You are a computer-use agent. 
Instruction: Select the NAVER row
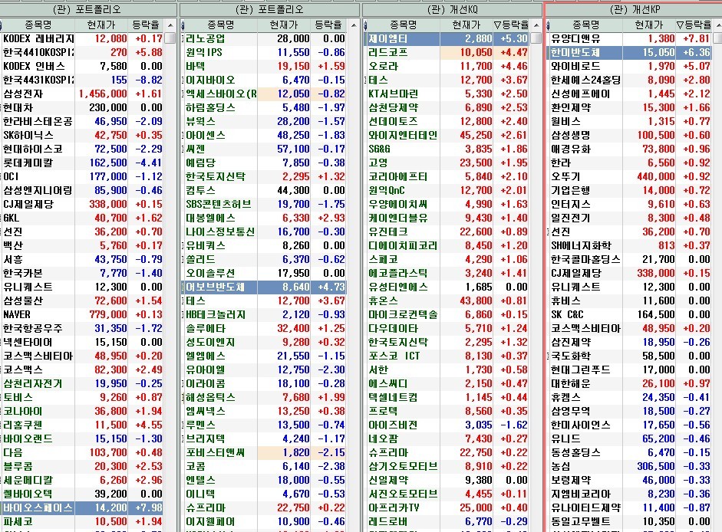(x=82, y=315)
